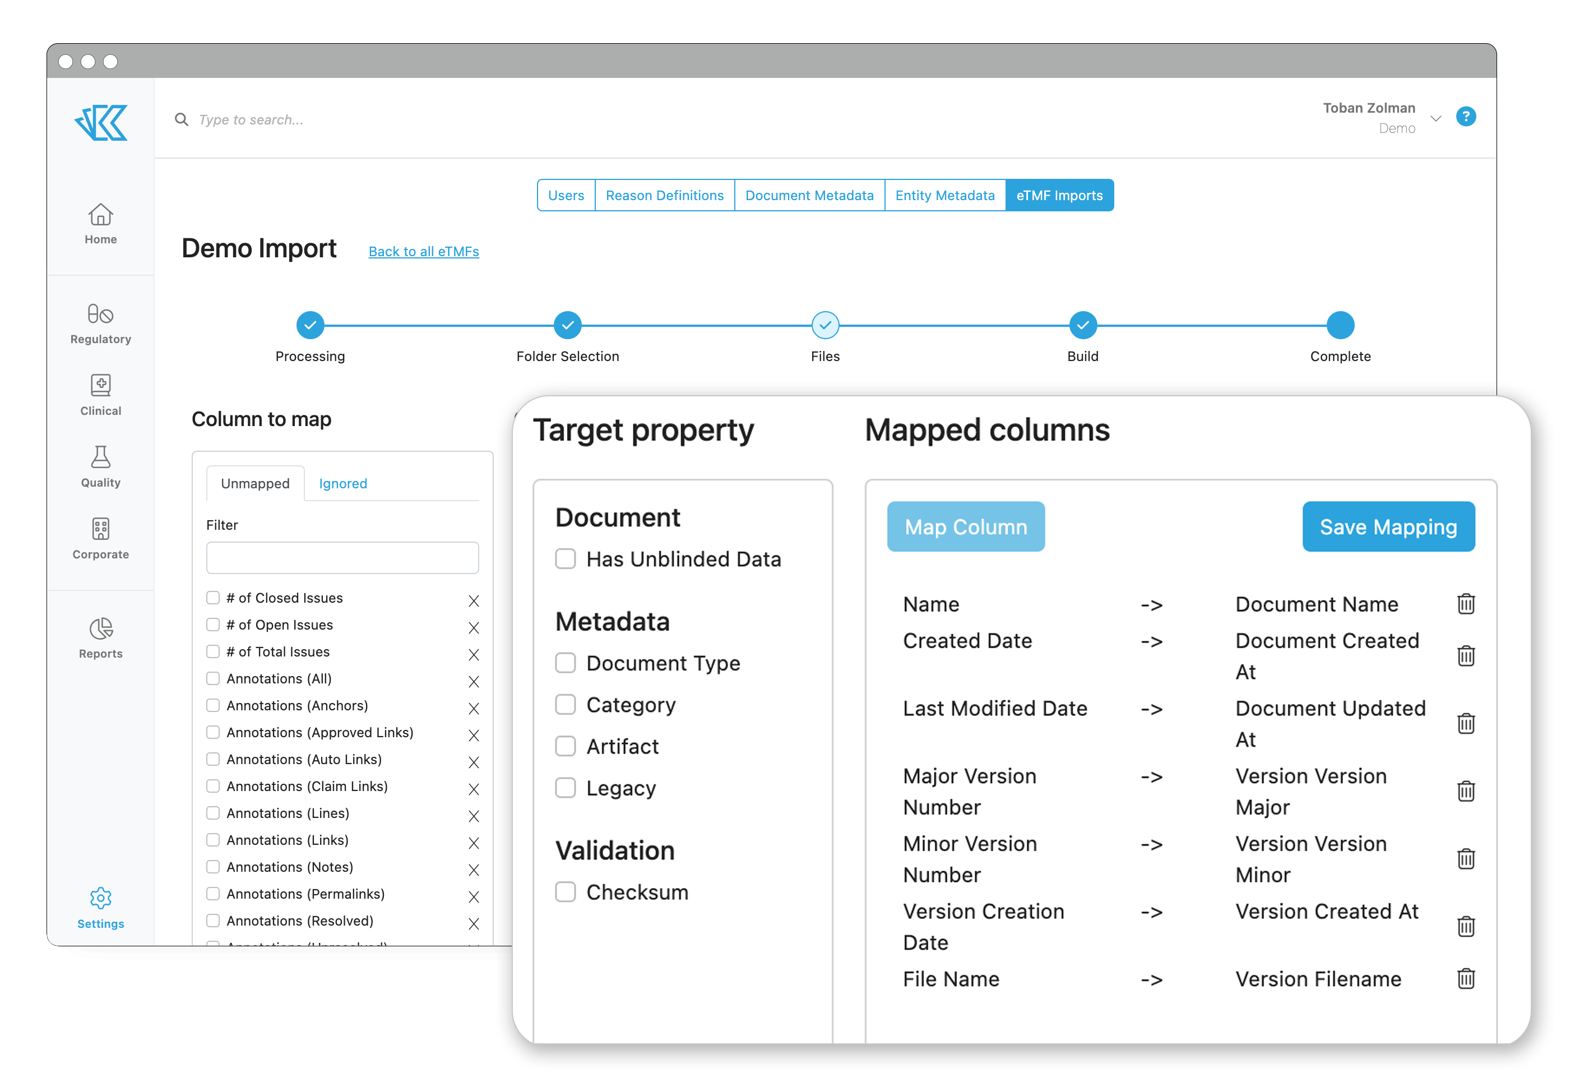The width and height of the screenshot is (1575, 1082).
Task: Enable the Document Type checkbox
Action: 565,663
